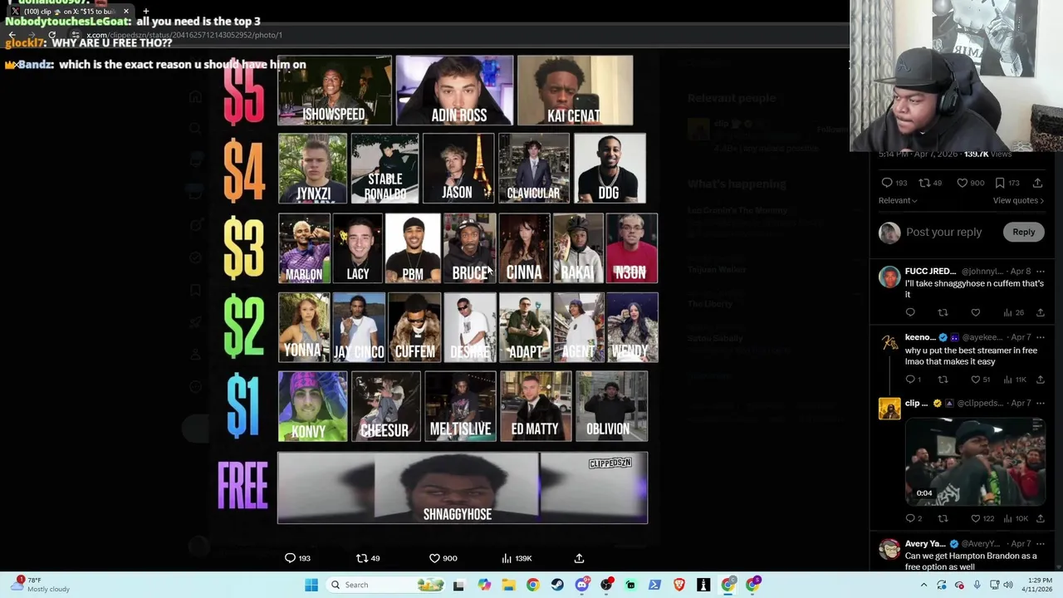This screenshot has height=598, width=1063.
Task: Repost clip's video reply
Action: click(943, 518)
